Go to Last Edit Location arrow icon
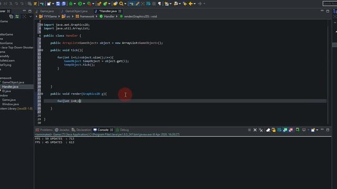Viewport: 337px width, 189px height. tap(185, 4)
